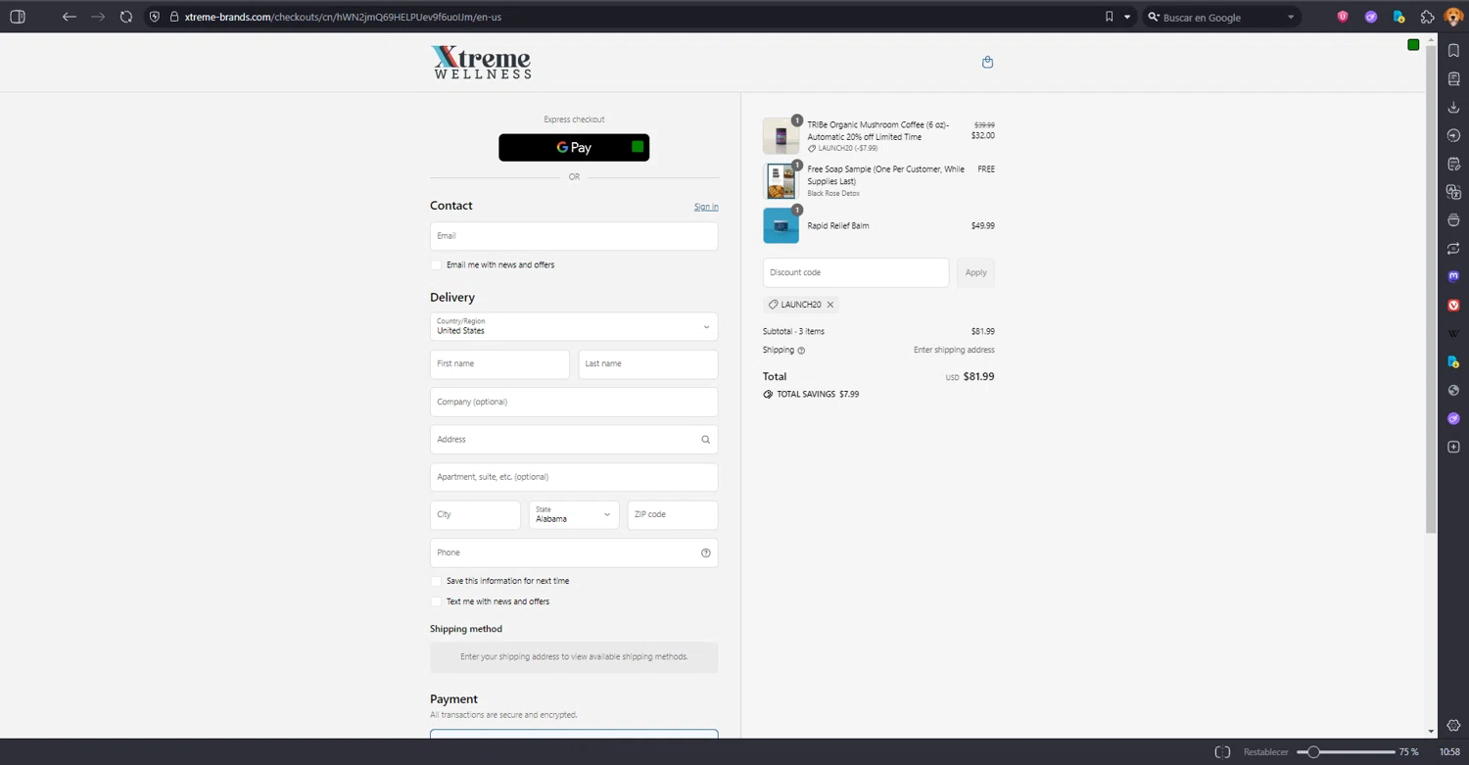Screen dimensions: 1469x765
Task: Focus the Email field
Action: (x=574, y=236)
